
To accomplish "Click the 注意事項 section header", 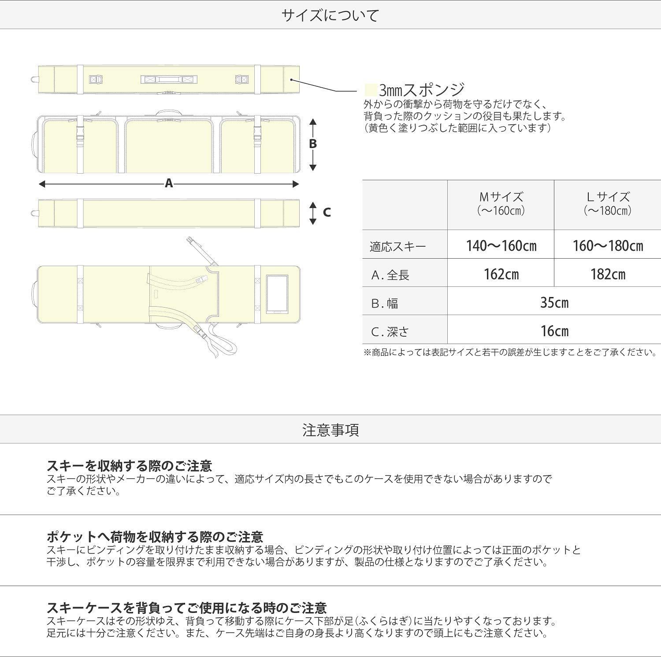I will point(330,430).
